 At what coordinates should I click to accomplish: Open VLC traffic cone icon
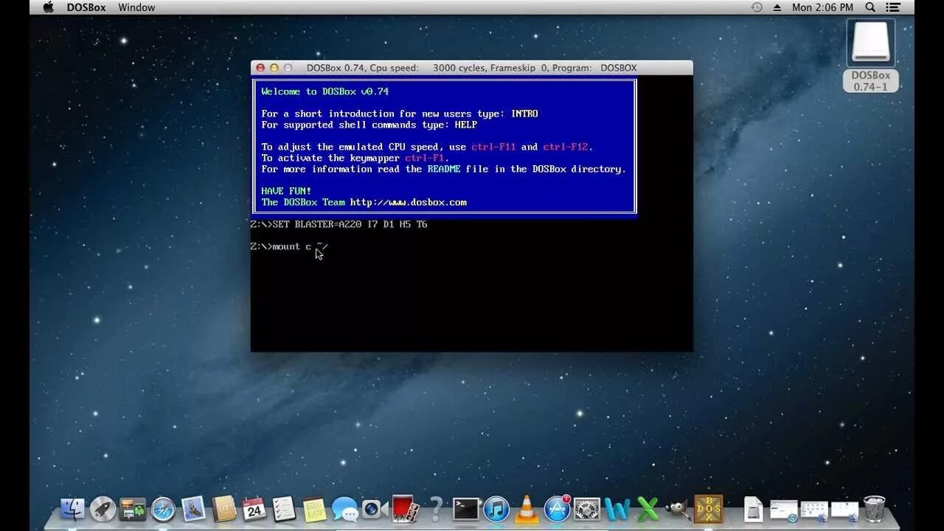tap(527, 509)
